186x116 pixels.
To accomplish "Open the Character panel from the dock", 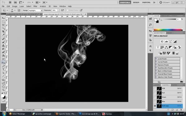I will [150, 46].
